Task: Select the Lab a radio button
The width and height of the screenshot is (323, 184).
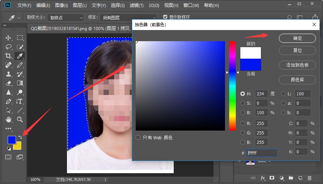Action: [x=283, y=103]
